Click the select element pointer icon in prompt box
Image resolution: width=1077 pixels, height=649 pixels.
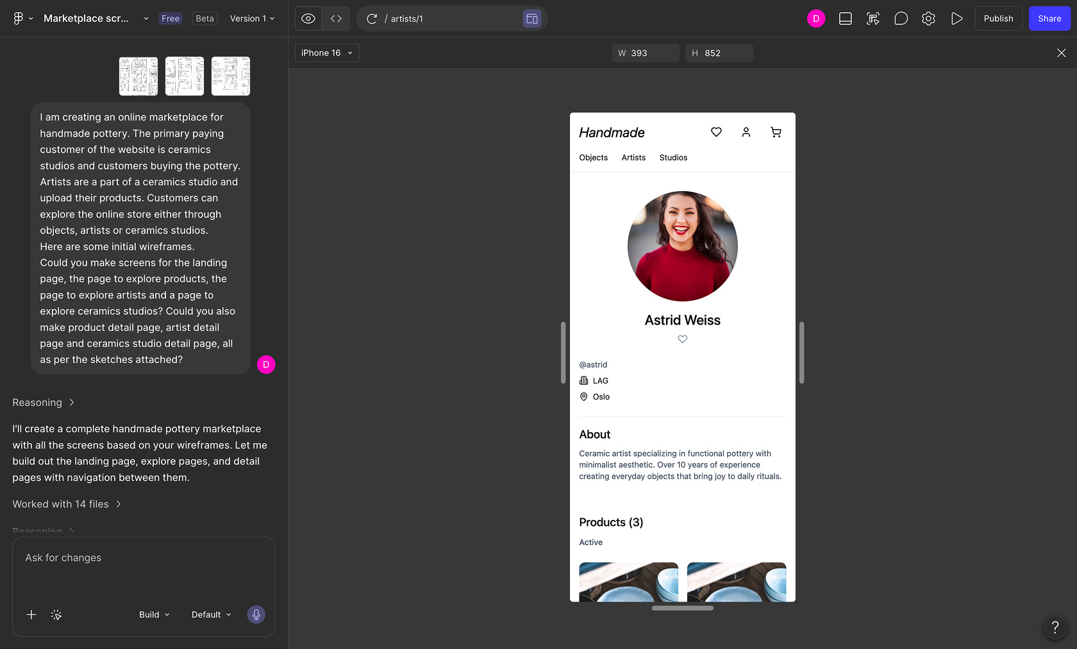pyautogui.click(x=56, y=614)
